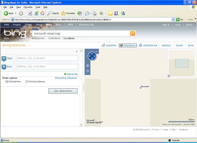Click the yellow note toolbar icon

(x=110, y=13)
